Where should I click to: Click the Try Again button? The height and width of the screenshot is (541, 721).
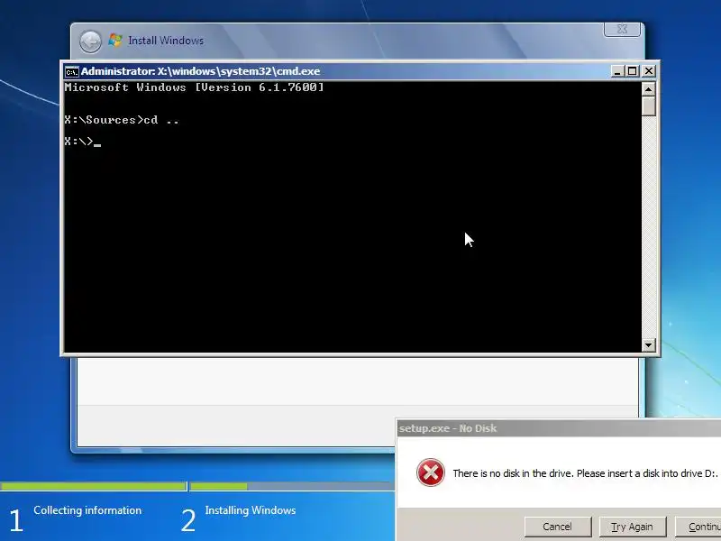coord(633,527)
